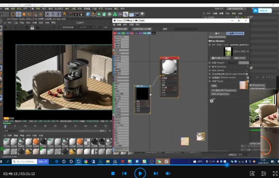Skip to the next video track

point(156,173)
